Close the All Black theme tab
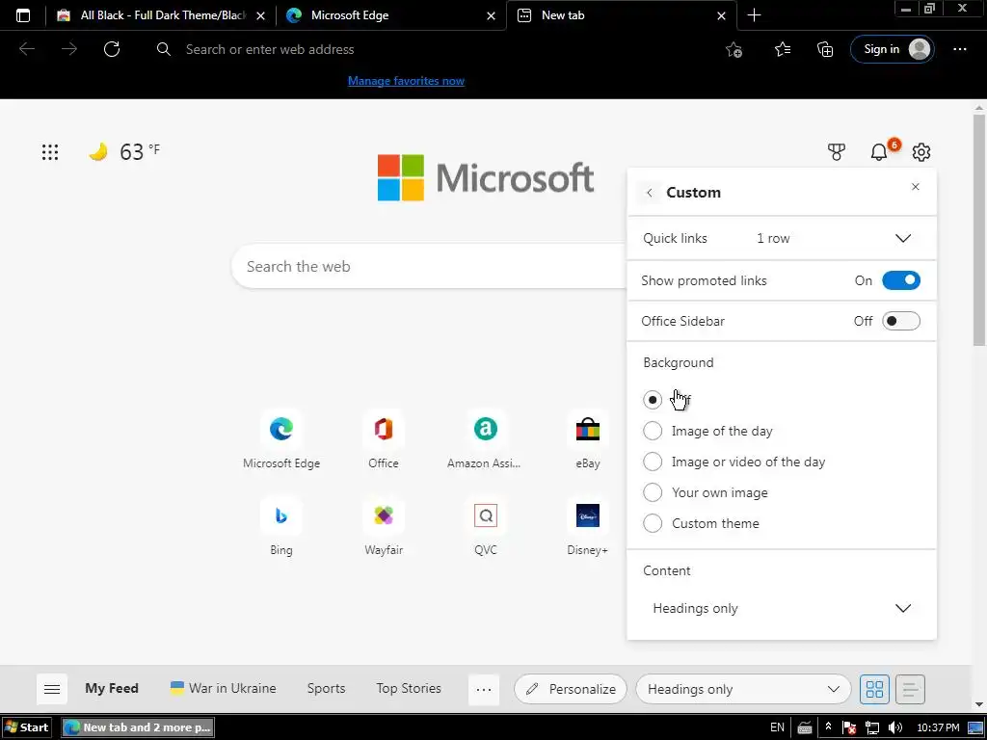987x740 pixels. [x=260, y=15]
